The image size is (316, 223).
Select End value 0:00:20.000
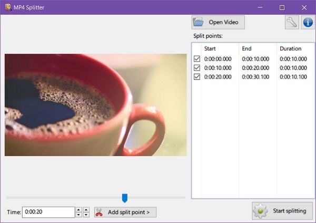(x=255, y=68)
